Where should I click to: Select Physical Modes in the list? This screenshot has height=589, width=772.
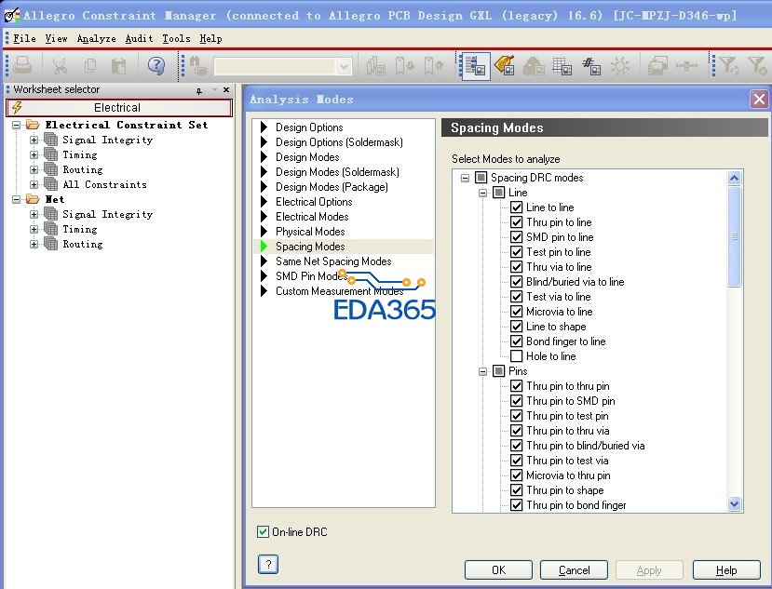click(310, 232)
